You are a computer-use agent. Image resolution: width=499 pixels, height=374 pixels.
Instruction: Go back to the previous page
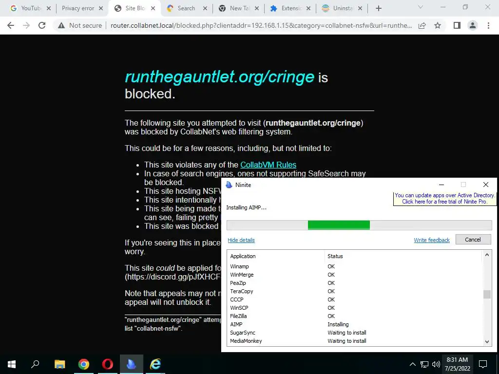(11, 25)
